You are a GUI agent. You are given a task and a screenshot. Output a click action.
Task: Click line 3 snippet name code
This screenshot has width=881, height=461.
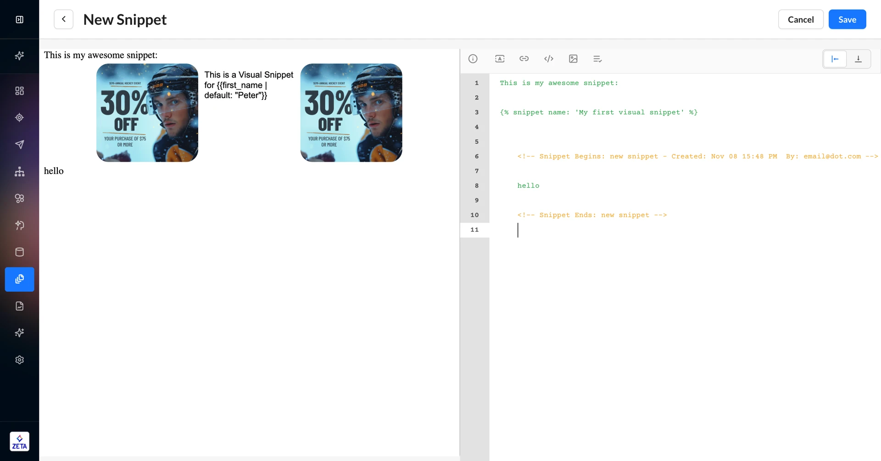point(598,112)
